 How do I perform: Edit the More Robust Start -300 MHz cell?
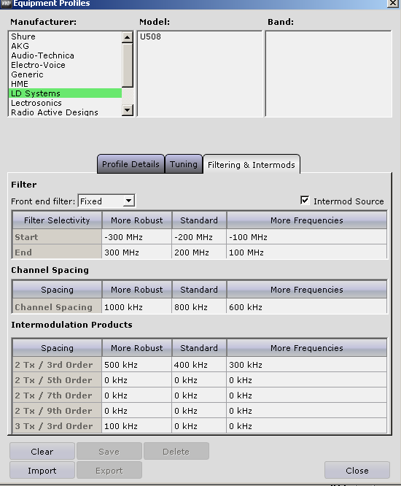tap(137, 237)
